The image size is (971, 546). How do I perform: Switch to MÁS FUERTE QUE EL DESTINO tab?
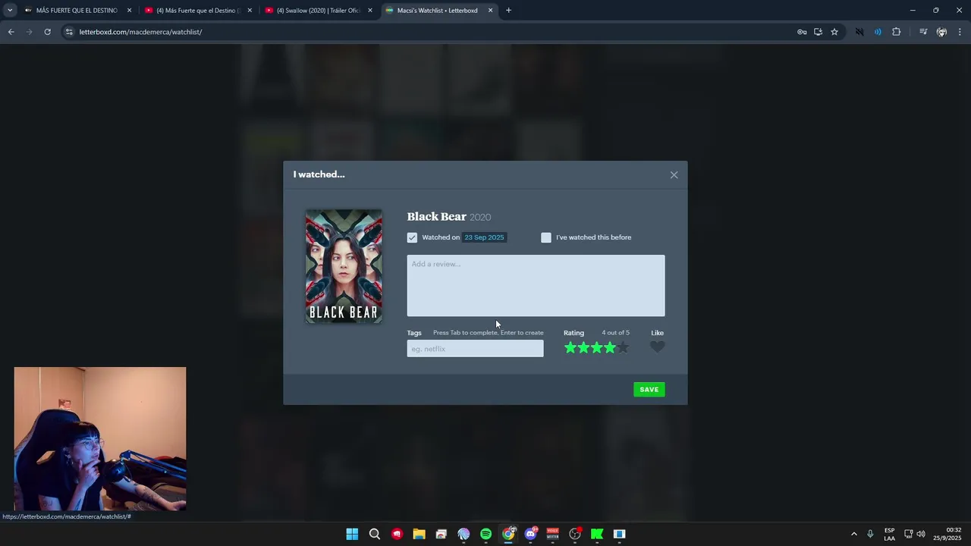coord(76,11)
